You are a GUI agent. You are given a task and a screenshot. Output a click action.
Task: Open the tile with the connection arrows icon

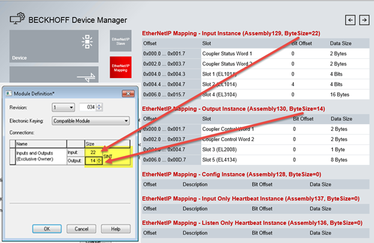54,74
